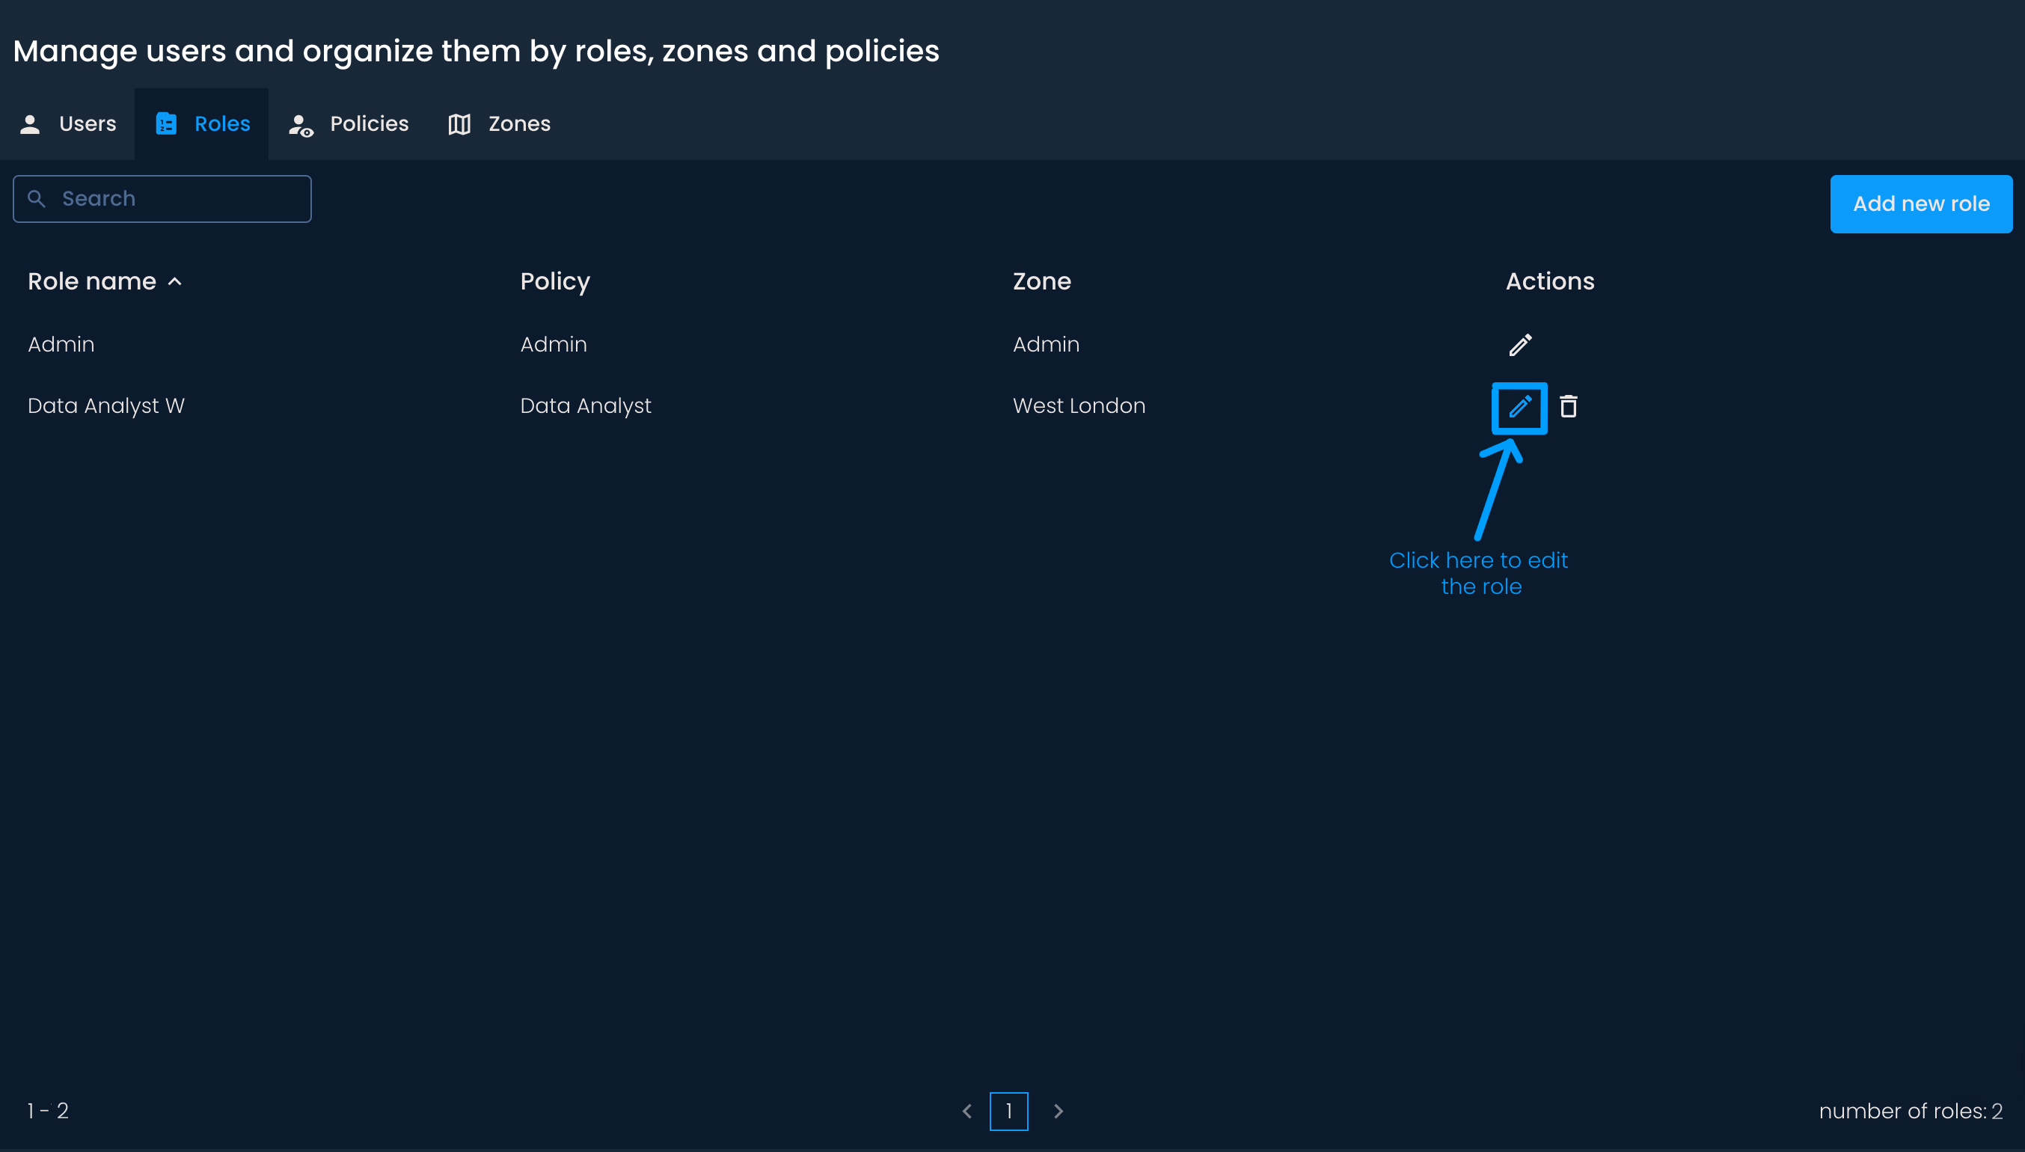
Task: Go to the previous page chevron
Action: 966,1112
